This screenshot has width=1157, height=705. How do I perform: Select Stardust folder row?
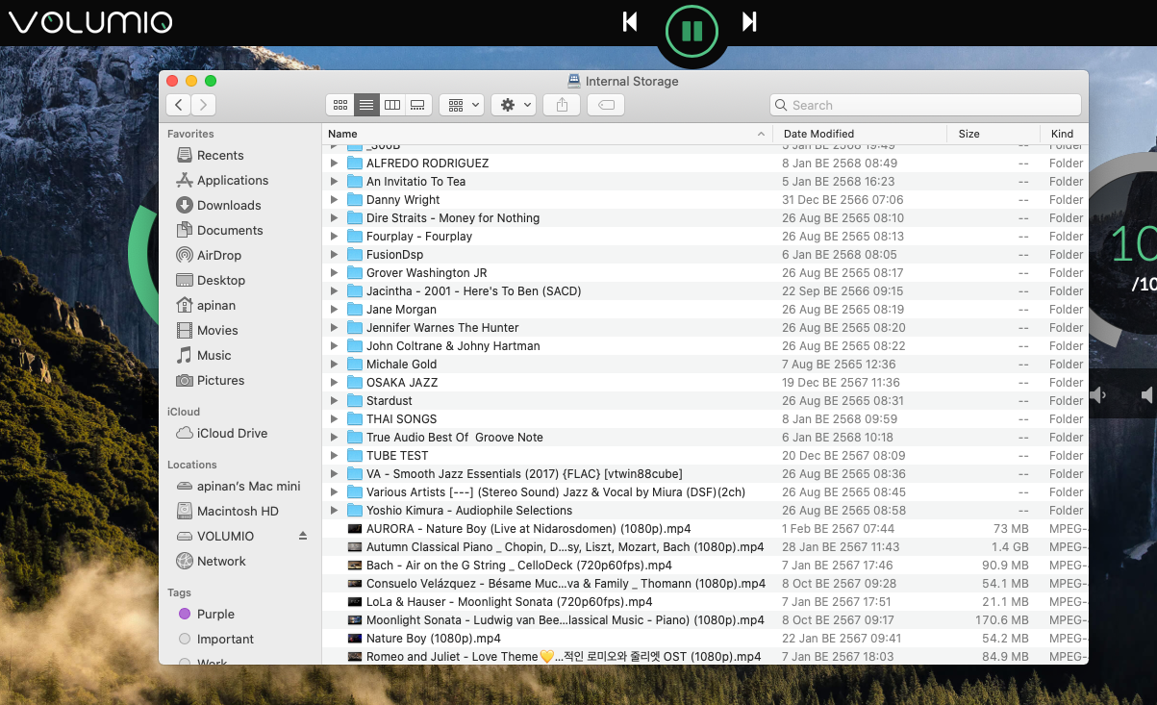[x=705, y=401]
